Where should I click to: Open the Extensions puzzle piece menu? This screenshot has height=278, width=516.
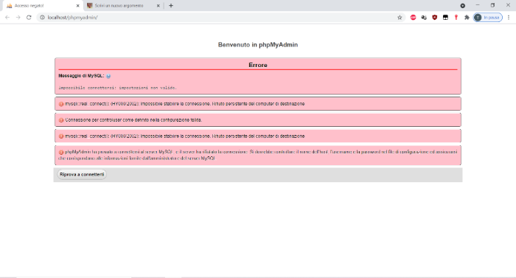click(x=467, y=18)
